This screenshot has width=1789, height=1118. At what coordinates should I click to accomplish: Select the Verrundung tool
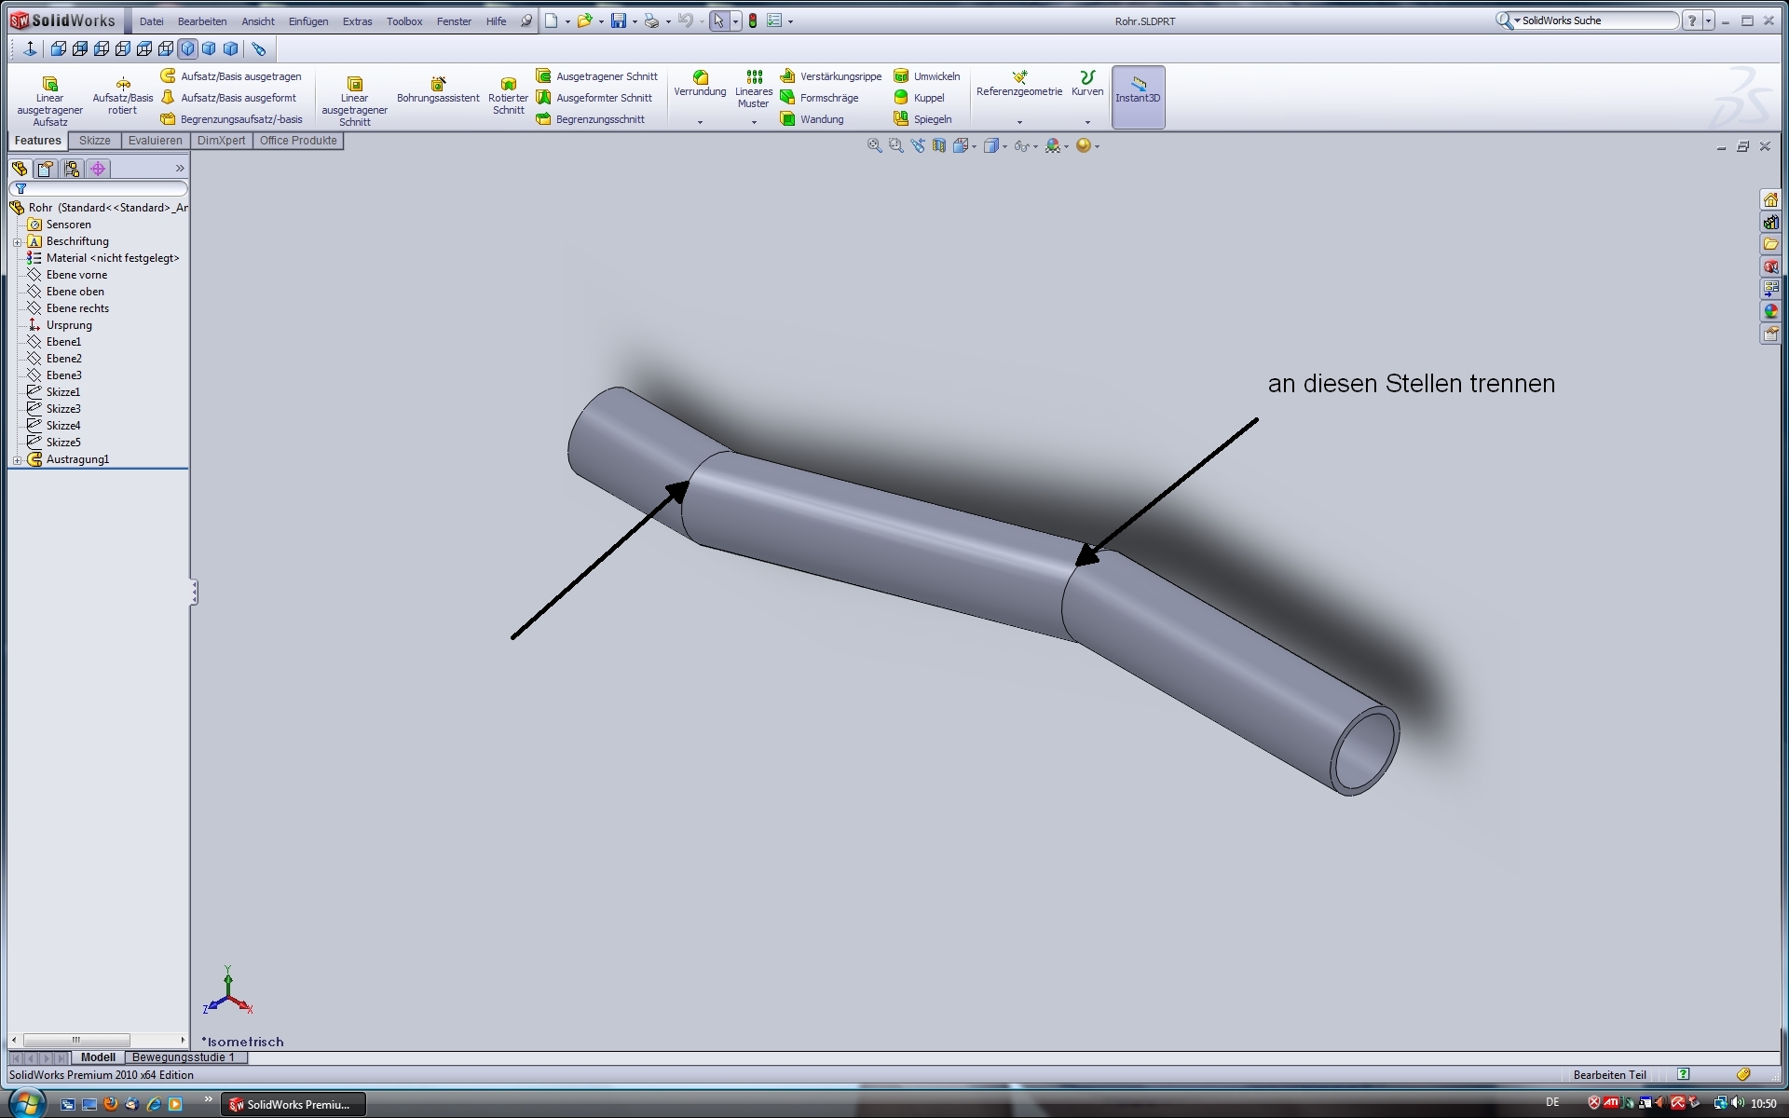pos(700,84)
